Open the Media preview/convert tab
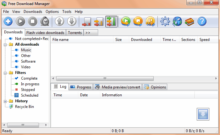Image resolution: width=220 pixels, height=135 pixels. pyautogui.click(x=118, y=87)
